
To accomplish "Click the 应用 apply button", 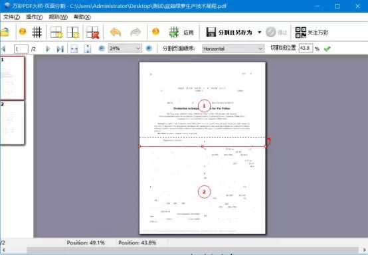I will [x=189, y=33].
